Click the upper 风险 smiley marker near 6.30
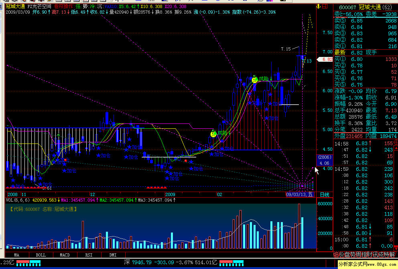The image size is (398, 269). (255, 79)
